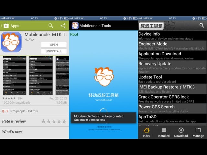Tap the Play Store bag icon

click(6, 26)
